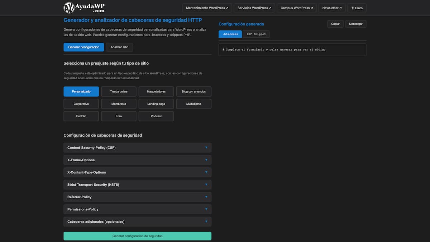430x242 pixels.
Task: Switch to the Analizar sitio tab
Action: point(119,47)
